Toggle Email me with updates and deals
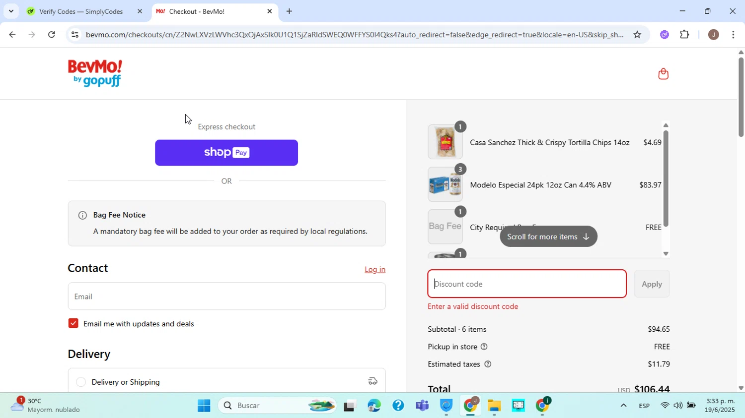Screen dimensions: 745x418 [x=73, y=323]
